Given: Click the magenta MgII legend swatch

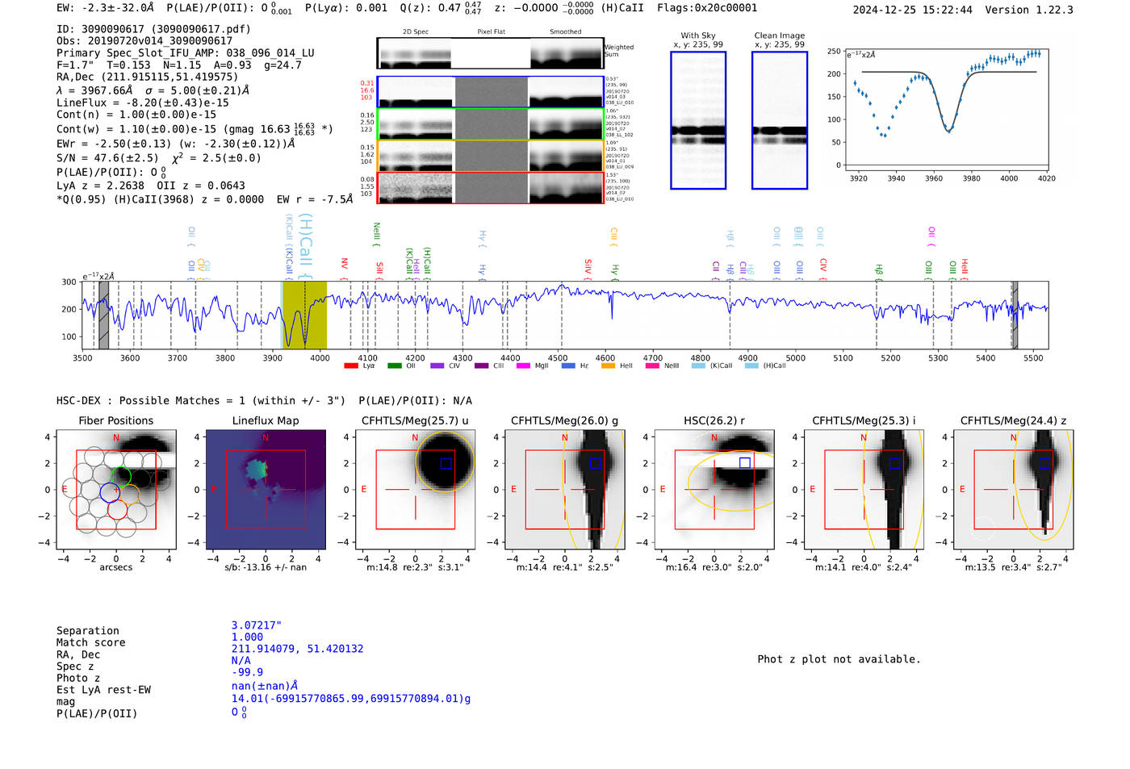Looking at the screenshot, I should coord(523,366).
